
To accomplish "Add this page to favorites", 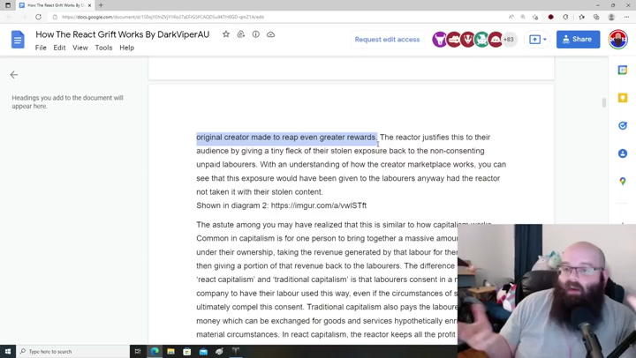I will tap(535, 17).
